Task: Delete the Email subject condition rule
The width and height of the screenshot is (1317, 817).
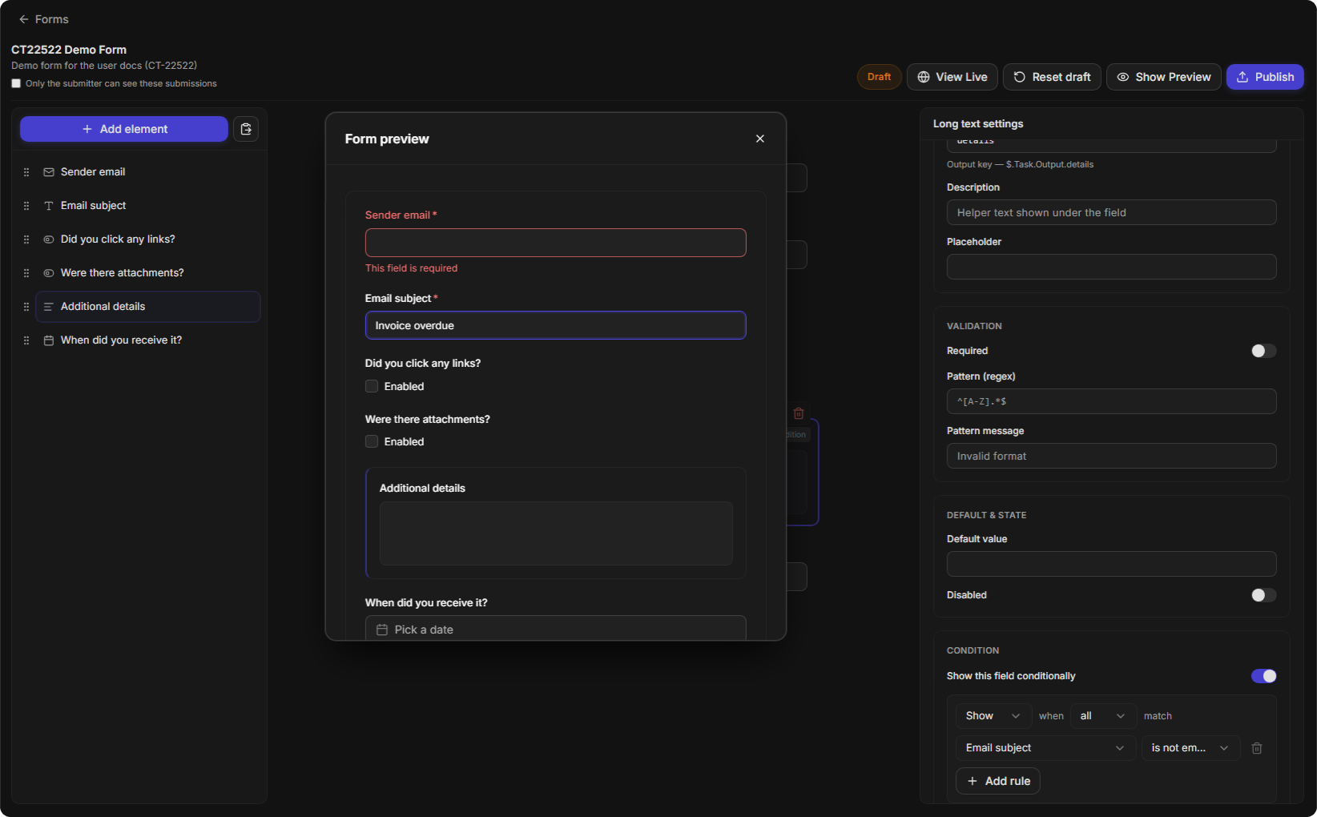Action: (1257, 748)
